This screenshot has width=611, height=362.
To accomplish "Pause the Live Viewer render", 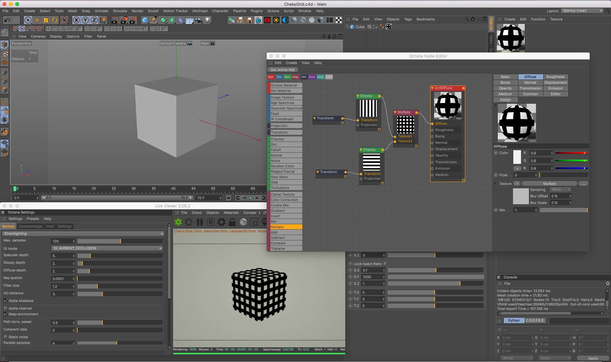I will point(200,222).
